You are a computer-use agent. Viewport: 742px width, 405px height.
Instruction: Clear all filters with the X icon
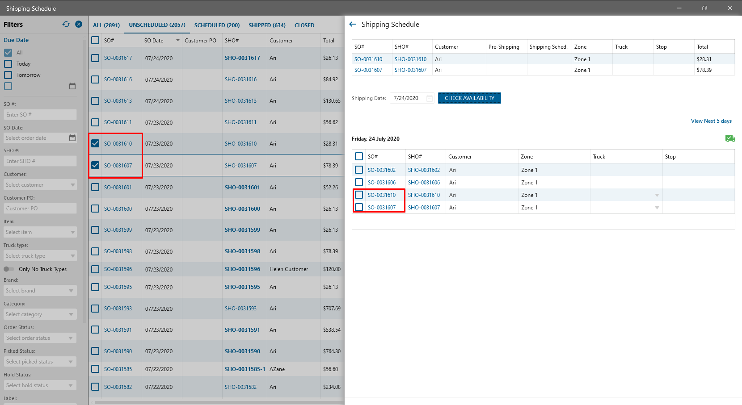(79, 24)
